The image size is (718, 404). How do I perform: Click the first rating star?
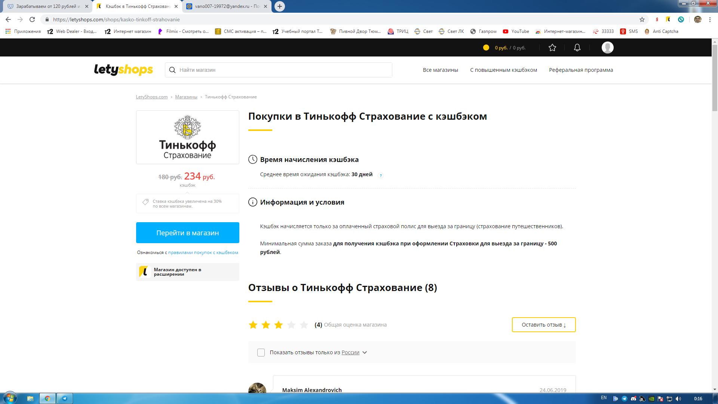[253, 325]
